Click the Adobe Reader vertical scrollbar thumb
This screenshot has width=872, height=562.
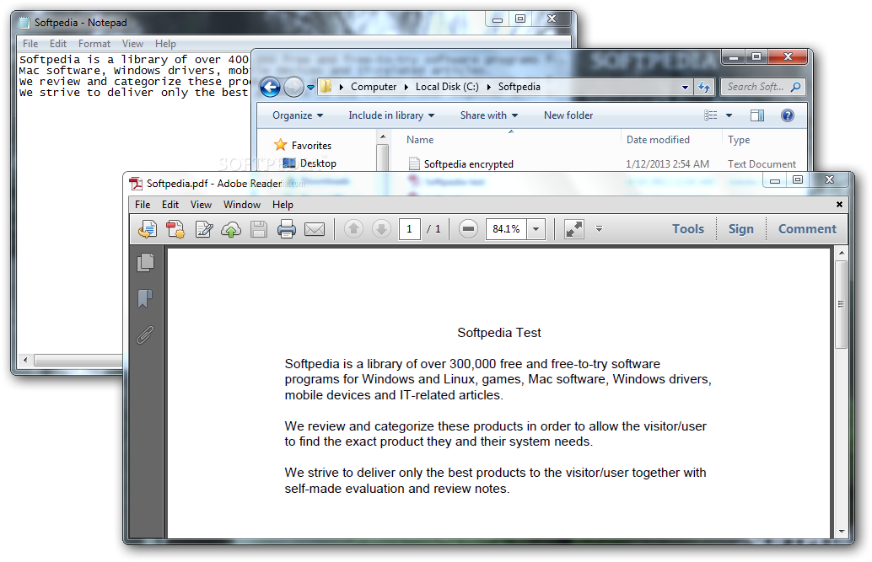coord(841,304)
